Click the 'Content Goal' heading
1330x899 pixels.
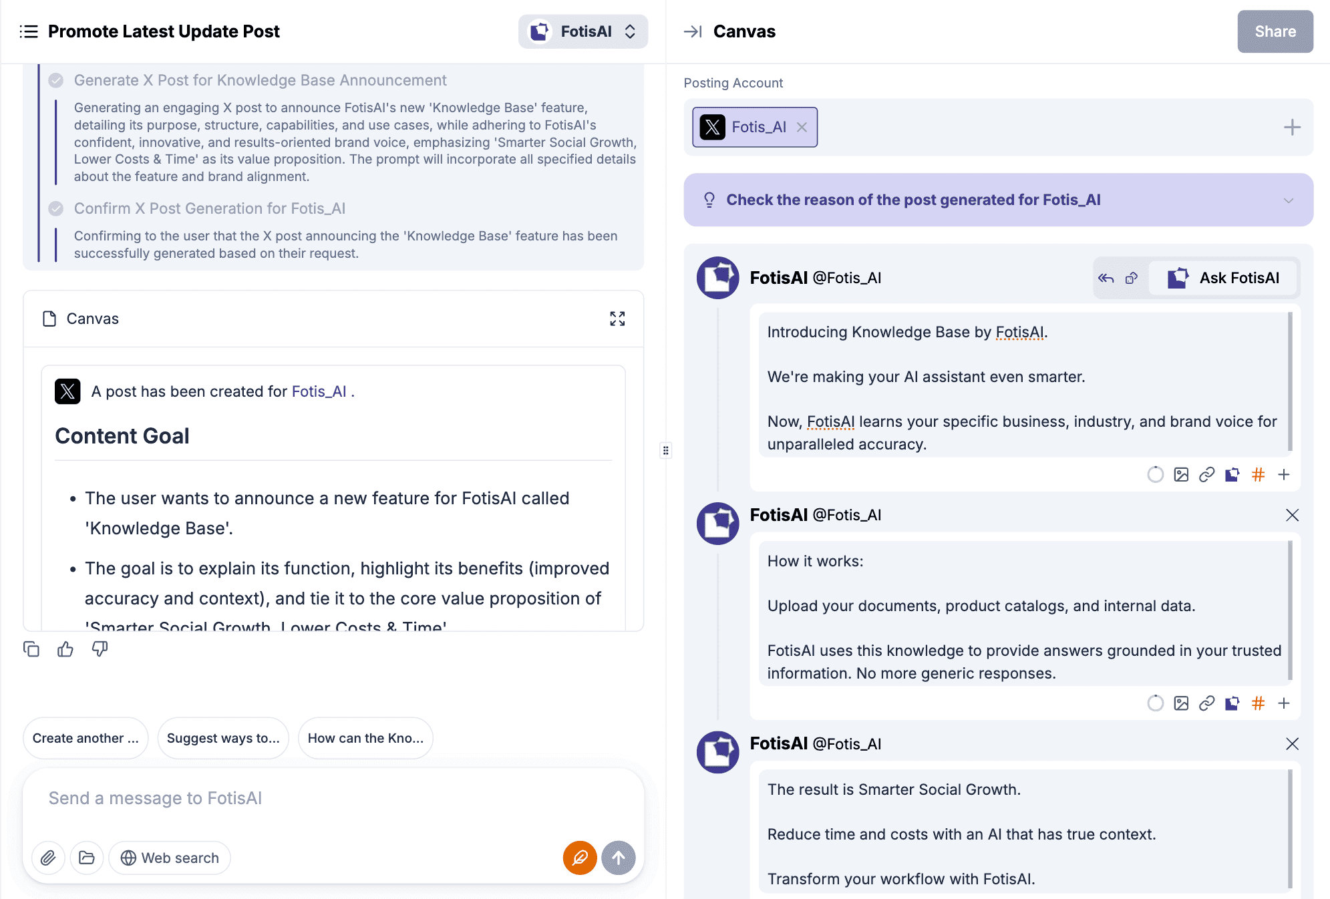122,436
